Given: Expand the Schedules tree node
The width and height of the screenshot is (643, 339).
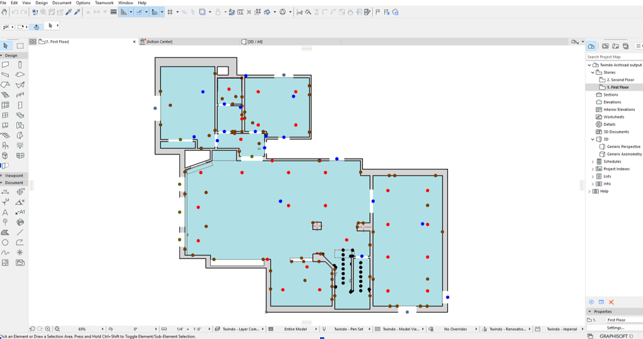Looking at the screenshot, I should (593, 162).
